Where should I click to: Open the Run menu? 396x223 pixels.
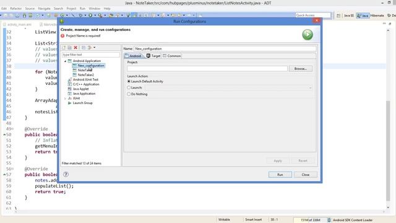(82, 9)
